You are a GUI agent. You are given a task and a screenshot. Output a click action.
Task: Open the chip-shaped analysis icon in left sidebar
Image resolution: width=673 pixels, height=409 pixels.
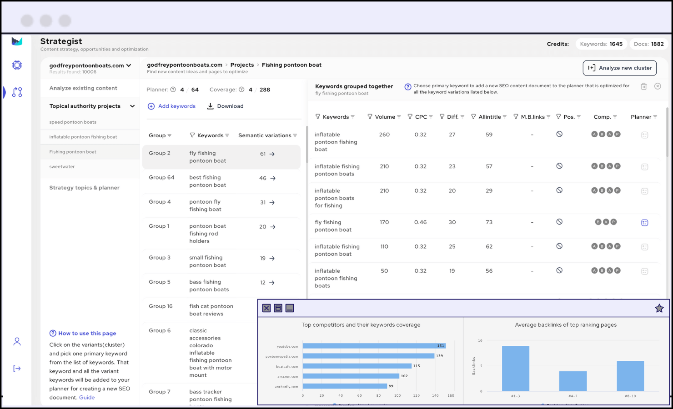tap(17, 65)
